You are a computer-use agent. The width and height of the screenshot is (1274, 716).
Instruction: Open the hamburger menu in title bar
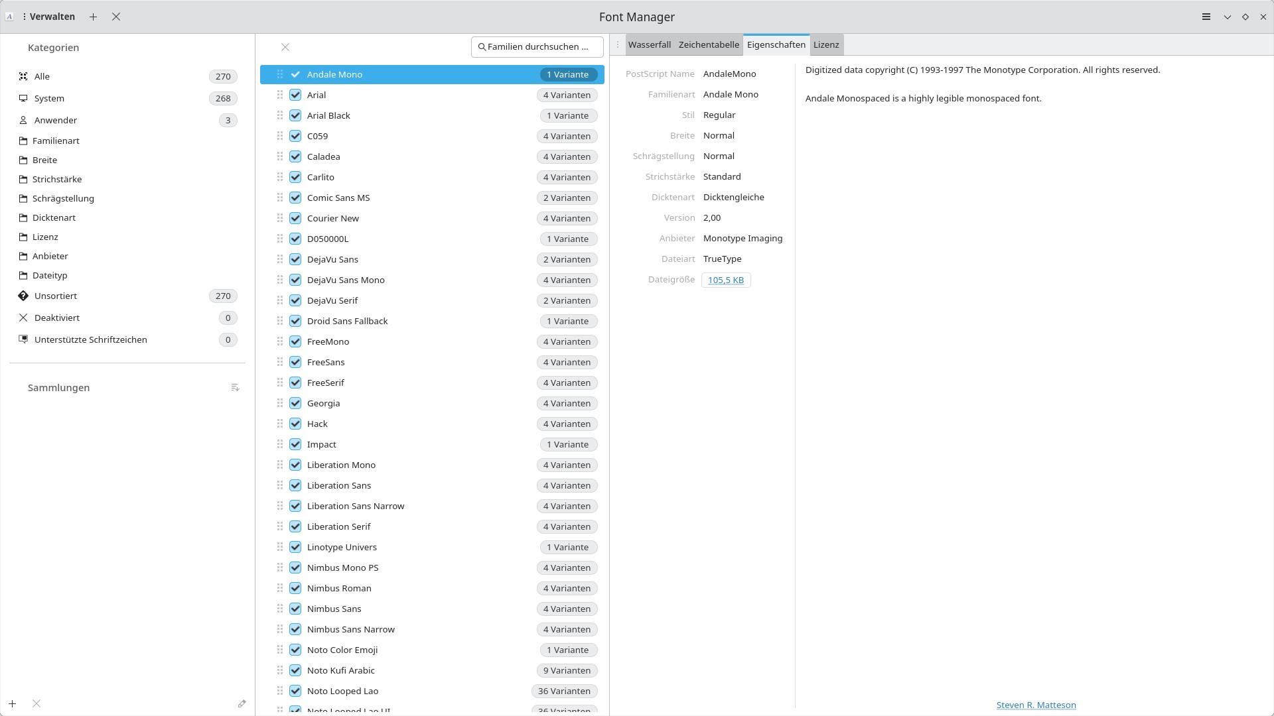[x=1206, y=17]
